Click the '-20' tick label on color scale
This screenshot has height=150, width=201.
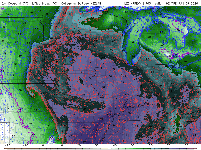click(x=7, y=145)
